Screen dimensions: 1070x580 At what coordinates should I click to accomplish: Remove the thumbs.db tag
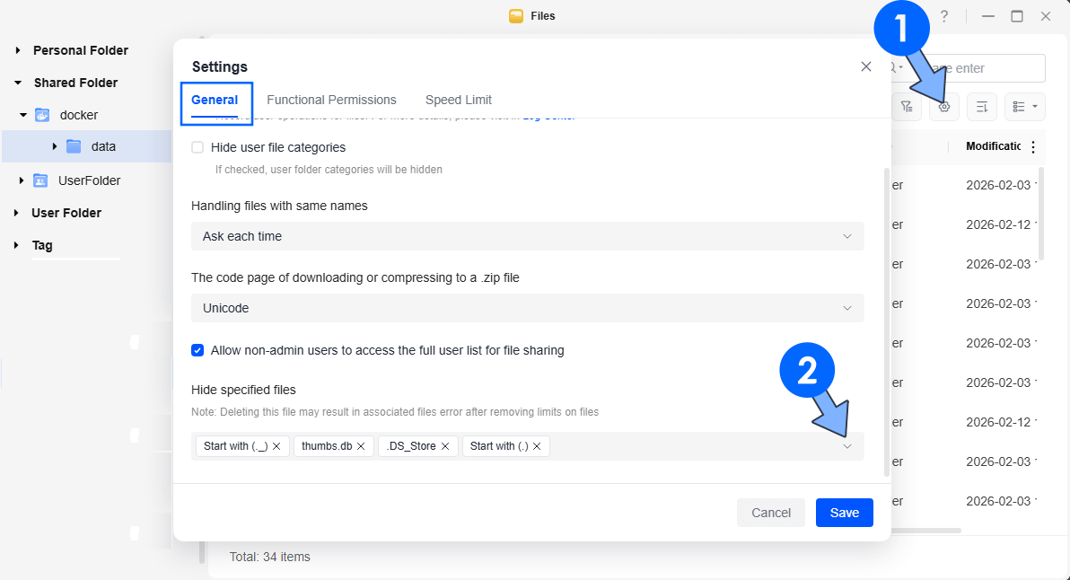pos(361,446)
